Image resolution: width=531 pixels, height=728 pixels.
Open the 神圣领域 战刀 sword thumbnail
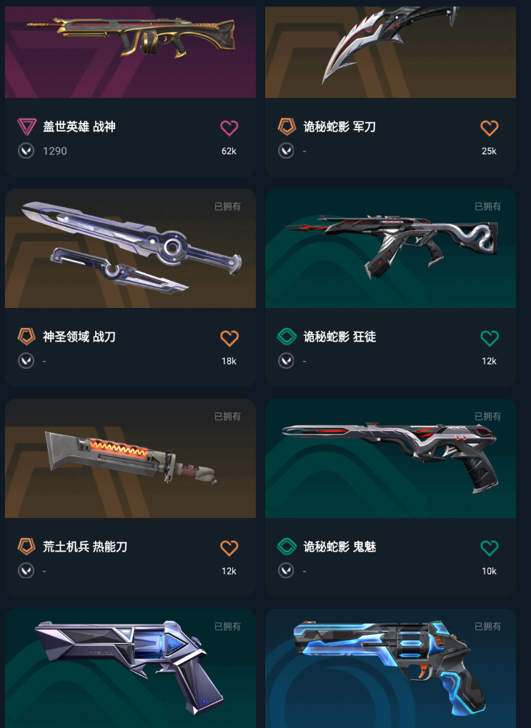click(131, 249)
